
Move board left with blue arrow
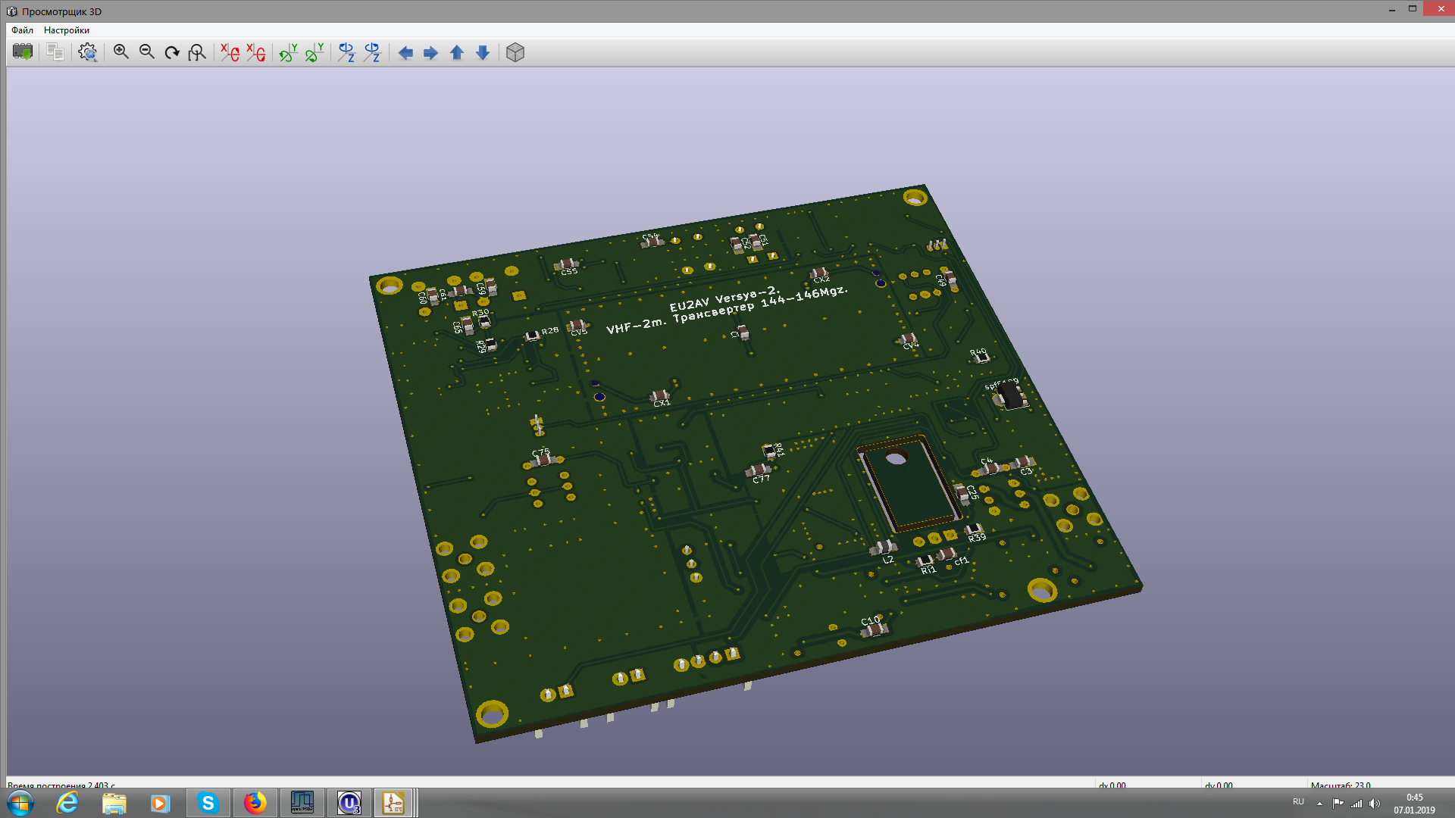click(405, 52)
